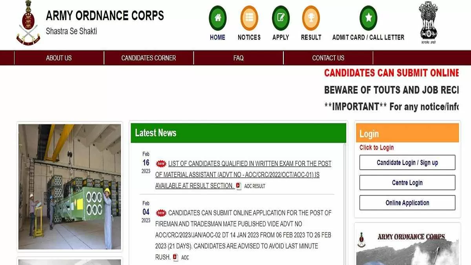Screen dimensions: 471x265
Task: Click the red Click to Login text
Action: [376, 148]
